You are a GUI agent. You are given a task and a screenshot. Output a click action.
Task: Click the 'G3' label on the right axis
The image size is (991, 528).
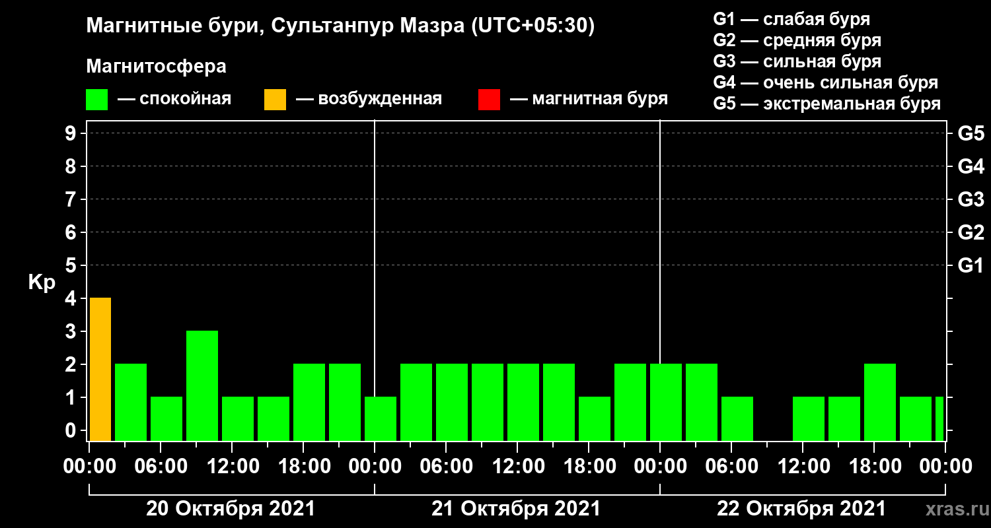pos(971,199)
